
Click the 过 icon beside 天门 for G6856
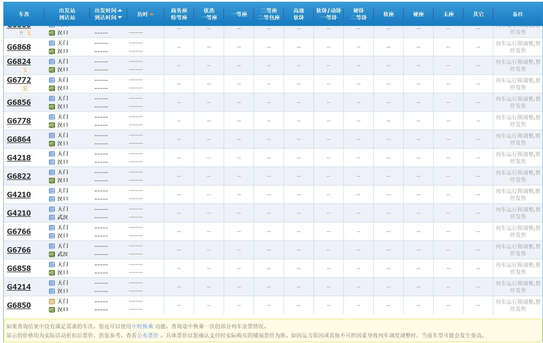click(x=52, y=99)
